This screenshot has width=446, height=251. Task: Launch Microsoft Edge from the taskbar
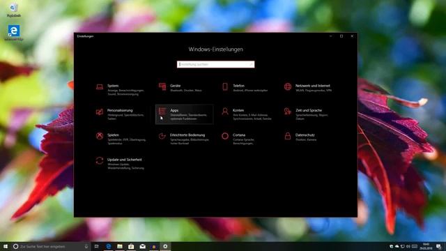(109, 246)
